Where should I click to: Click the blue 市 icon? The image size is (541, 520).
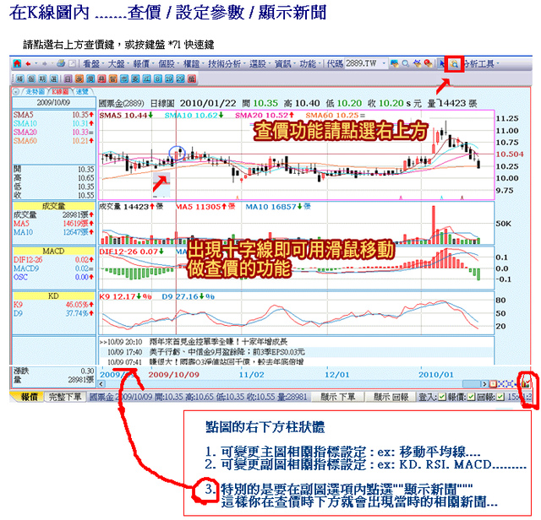[124, 79]
